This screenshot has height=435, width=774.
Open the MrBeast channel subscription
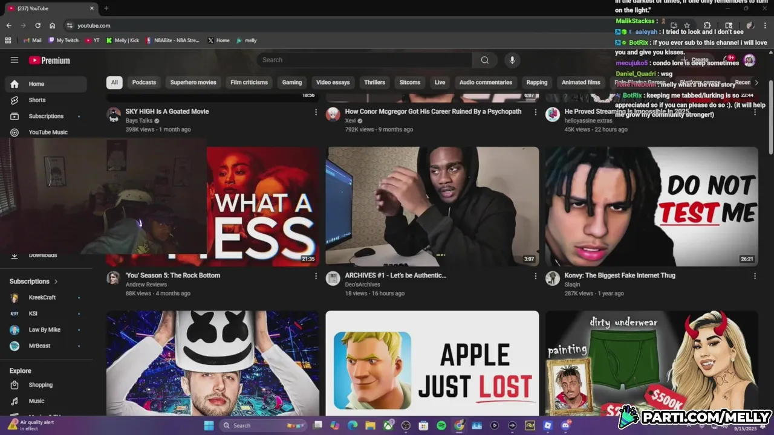pyautogui.click(x=46, y=346)
